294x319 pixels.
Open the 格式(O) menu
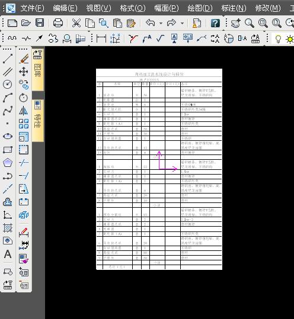click(133, 8)
